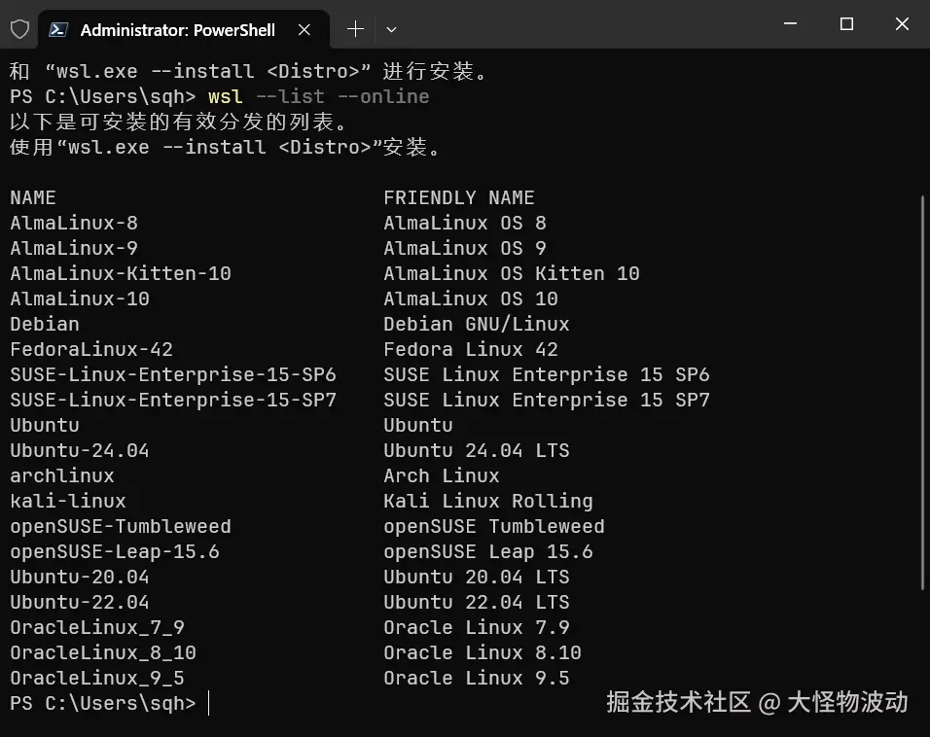The width and height of the screenshot is (930, 737).
Task: Click the vertical scrollbar of the terminal
Action: click(x=922, y=389)
